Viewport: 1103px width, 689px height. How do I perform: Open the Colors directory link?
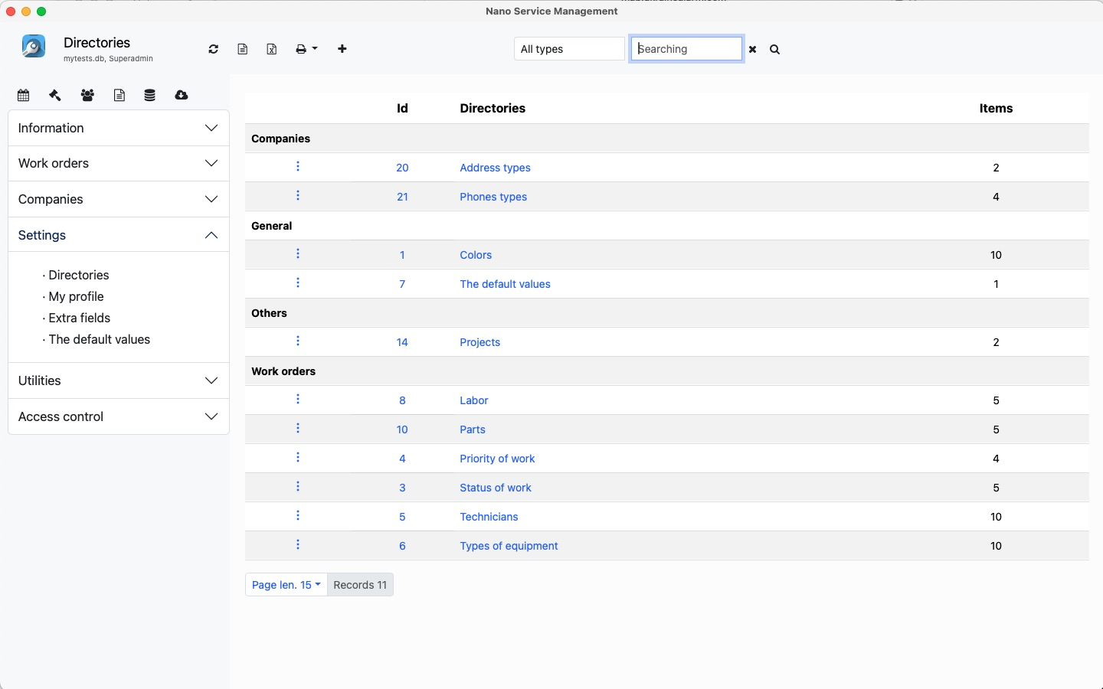476,255
